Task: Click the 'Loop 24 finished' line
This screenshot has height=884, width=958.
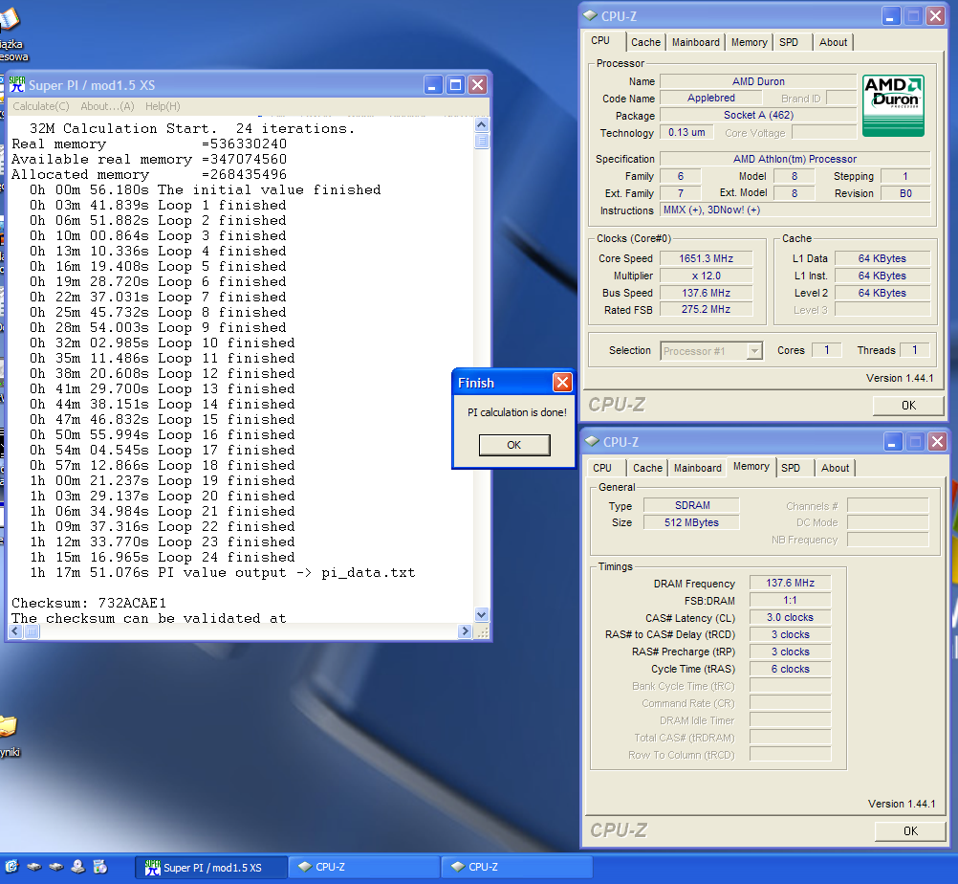Action: pos(163,557)
